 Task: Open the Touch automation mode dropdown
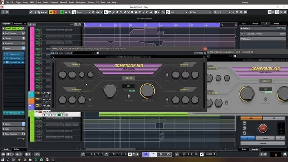click(84, 12)
